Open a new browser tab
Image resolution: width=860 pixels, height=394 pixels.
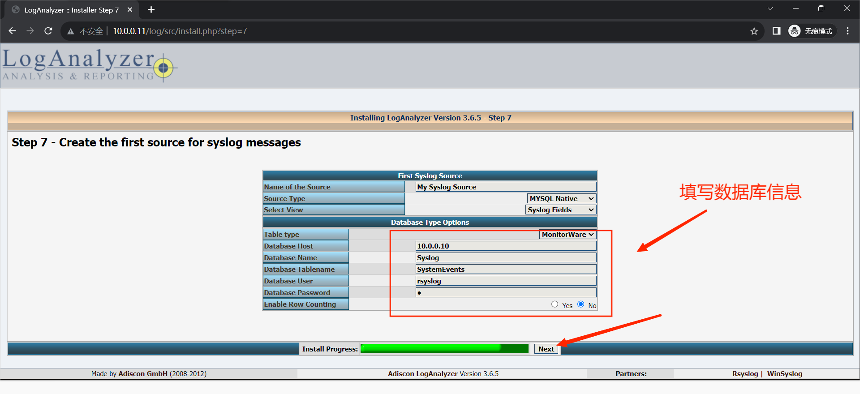point(151,9)
